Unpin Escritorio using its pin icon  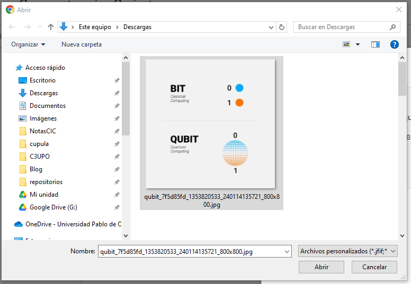click(117, 80)
